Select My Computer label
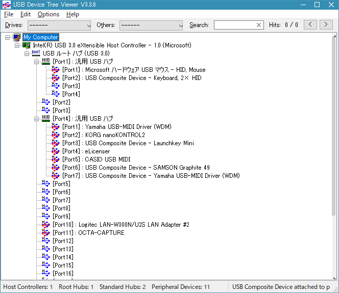This screenshot has height=293, width=339. tap(41, 37)
